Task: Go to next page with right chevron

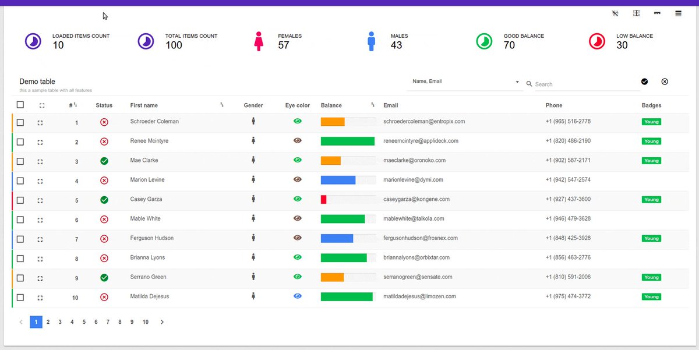Action: click(162, 322)
